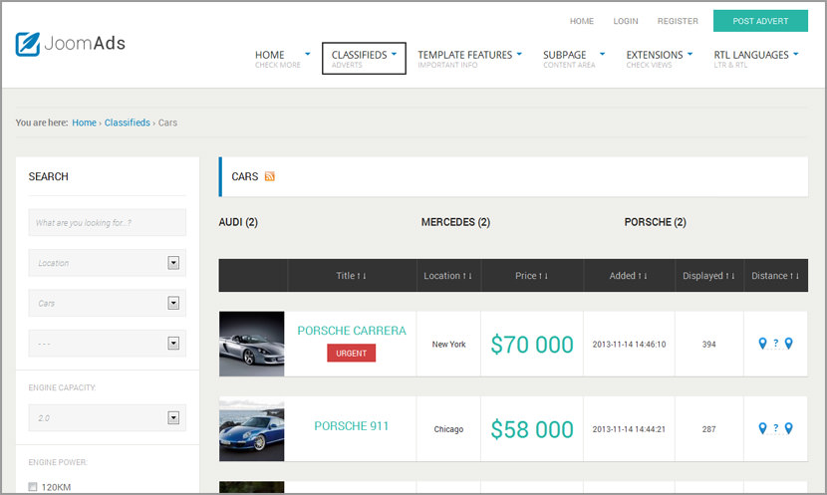Go to Home in the breadcrumb
The image size is (827, 495).
point(84,123)
